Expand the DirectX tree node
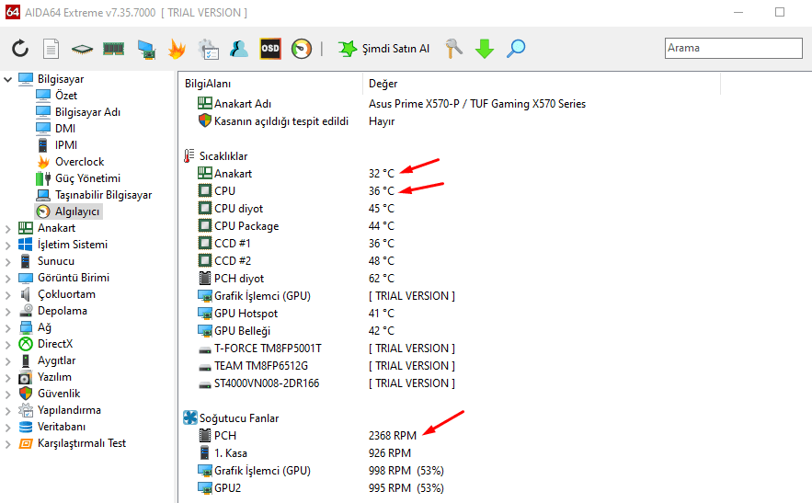This screenshot has width=812, height=503. [8, 344]
